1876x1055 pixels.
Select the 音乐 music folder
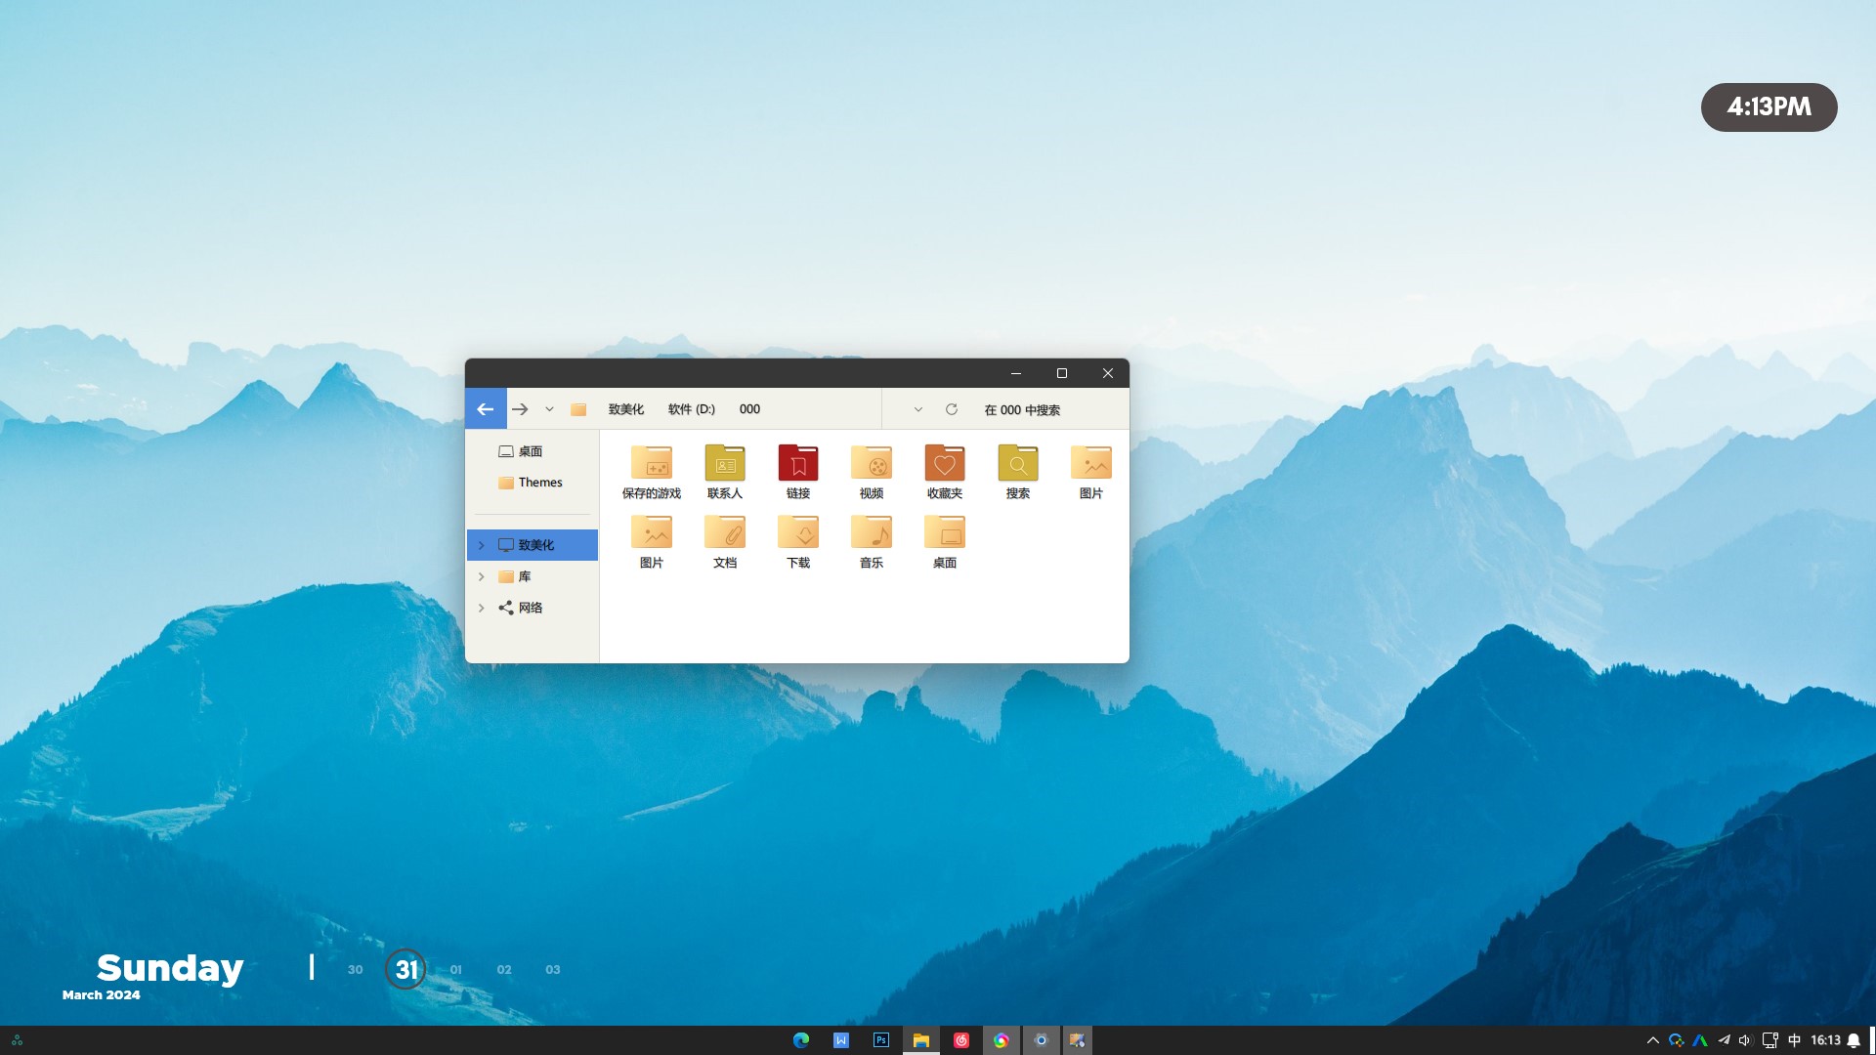click(x=871, y=533)
